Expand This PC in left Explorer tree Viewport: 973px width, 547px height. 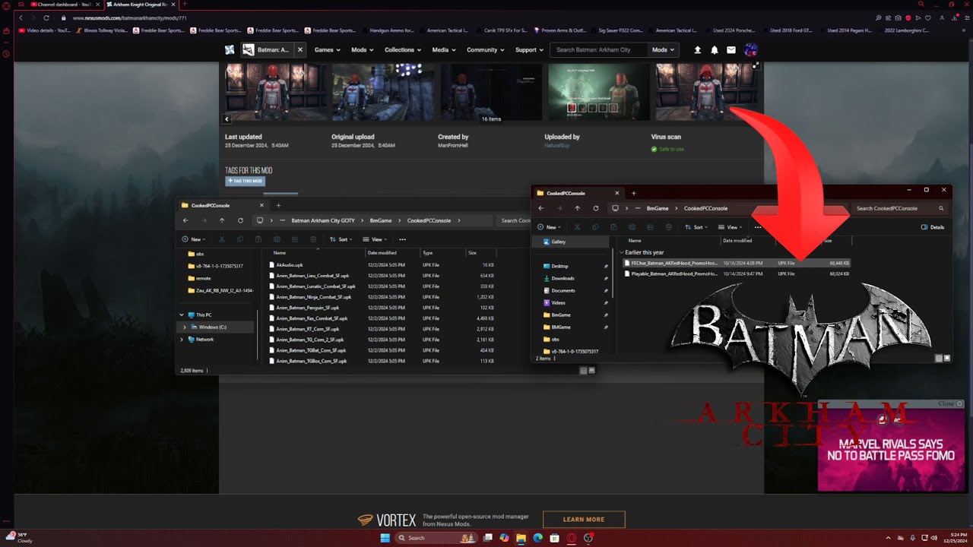182,315
